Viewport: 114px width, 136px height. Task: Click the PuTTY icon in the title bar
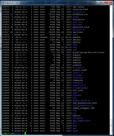tap(3, 3)
